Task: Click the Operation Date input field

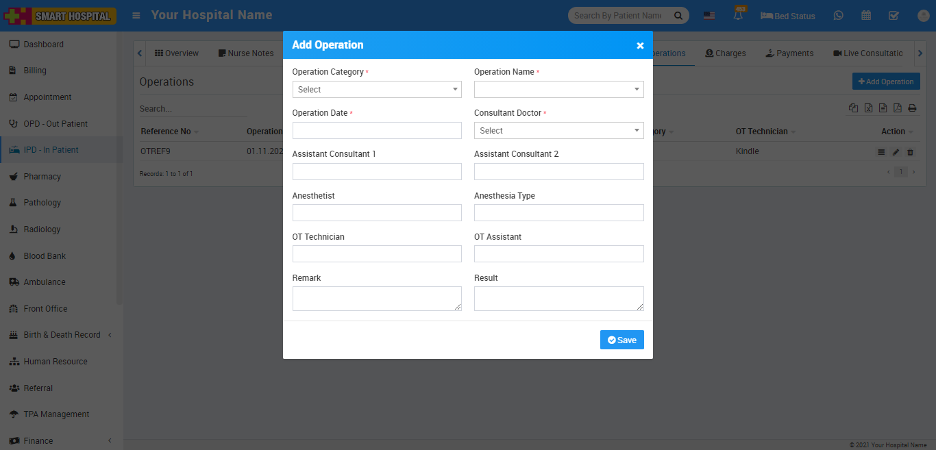Action: coord(377,131)
